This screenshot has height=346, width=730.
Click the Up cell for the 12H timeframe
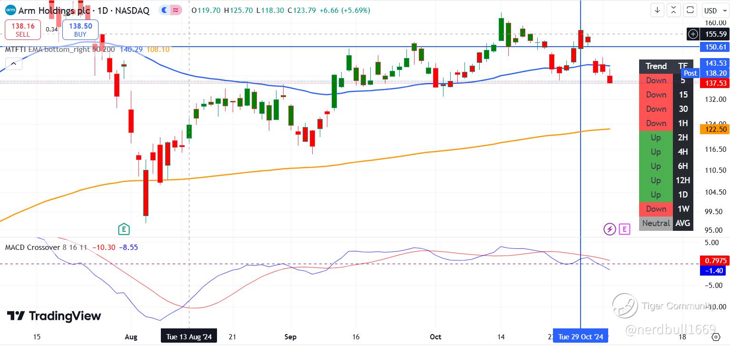click(x=656, y=180)
